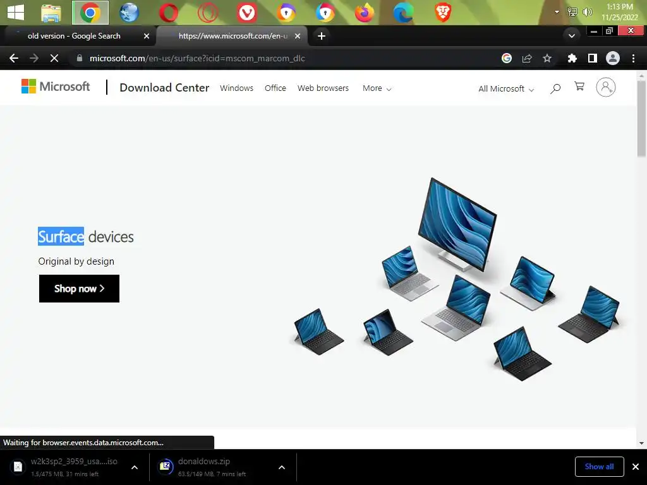647x485 pixels.
Task: Click the Shop now button
Action: [79, 289]
